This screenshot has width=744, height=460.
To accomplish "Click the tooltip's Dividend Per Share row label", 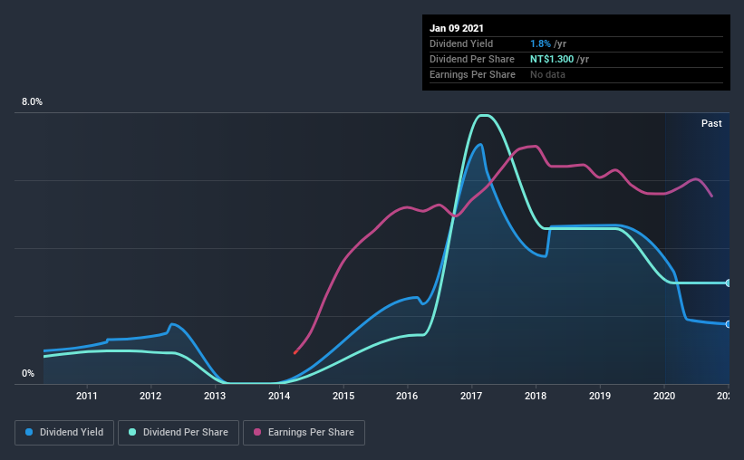I will click(471, 59).
